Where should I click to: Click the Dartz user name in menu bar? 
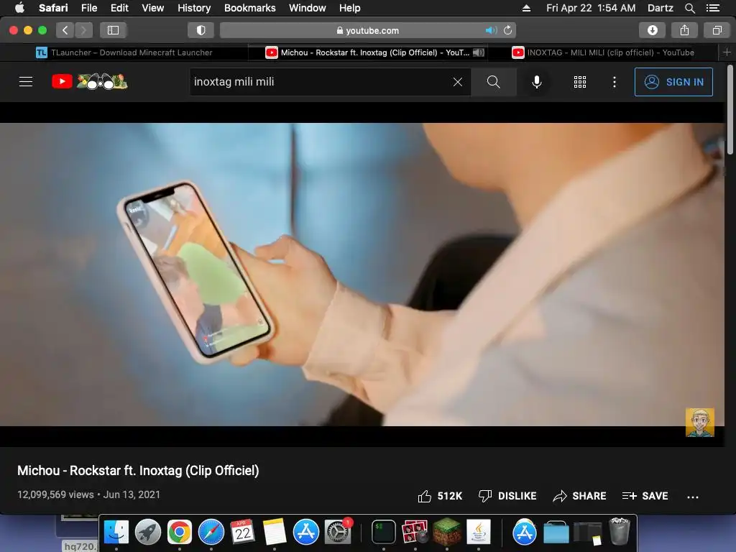tap(660, 8)
